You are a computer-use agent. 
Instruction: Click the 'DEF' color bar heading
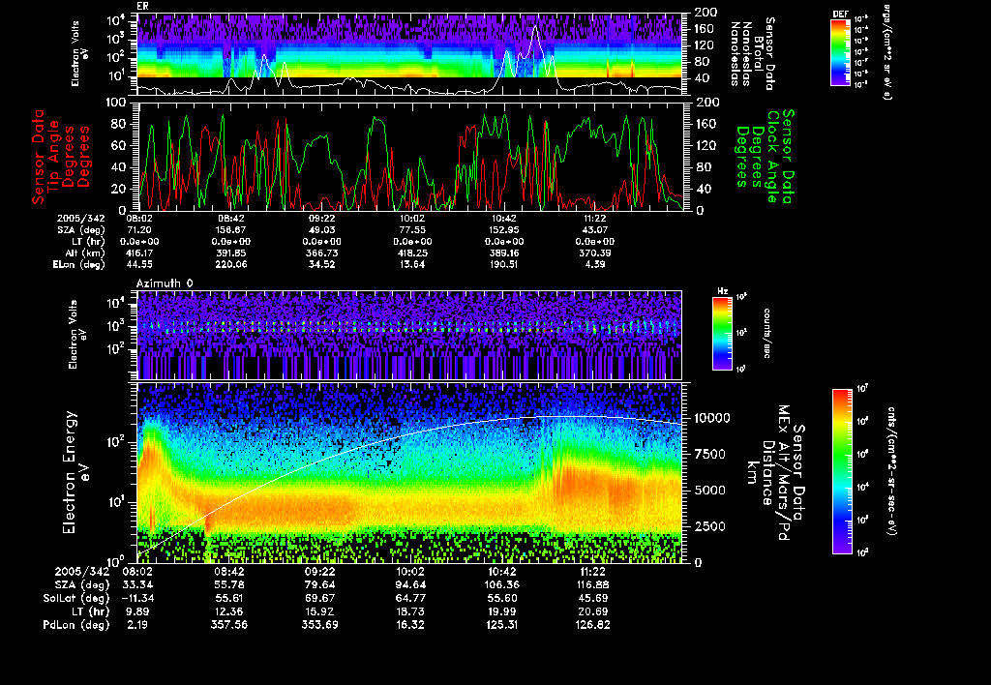[841, 14]
